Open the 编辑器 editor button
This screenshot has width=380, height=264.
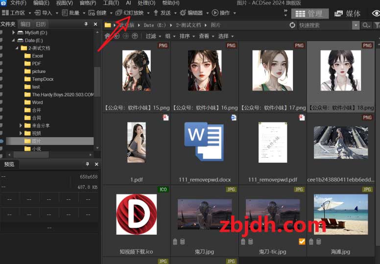click(194, 13)
